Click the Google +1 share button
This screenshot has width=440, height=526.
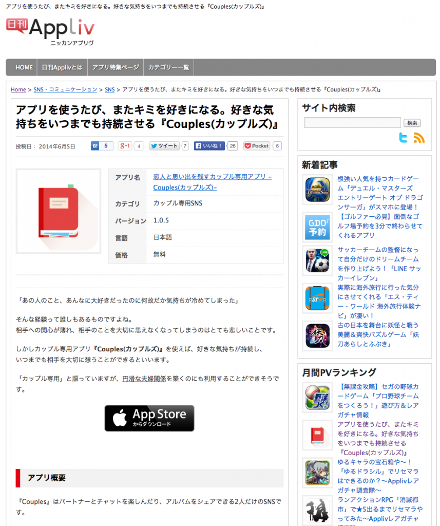click(x=125, y=146)
